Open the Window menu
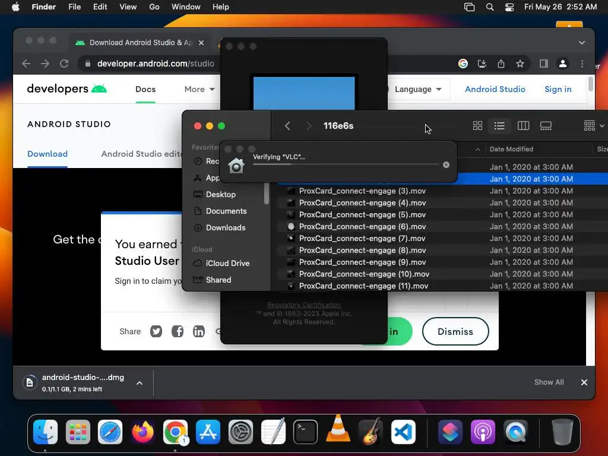 (186, 7)
